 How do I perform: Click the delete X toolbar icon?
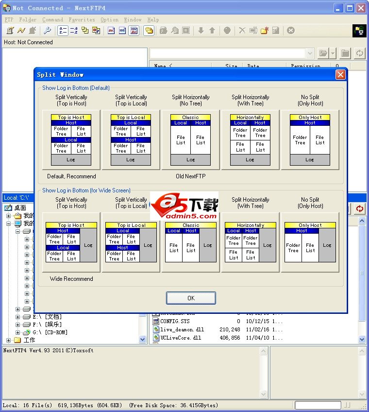242,31
